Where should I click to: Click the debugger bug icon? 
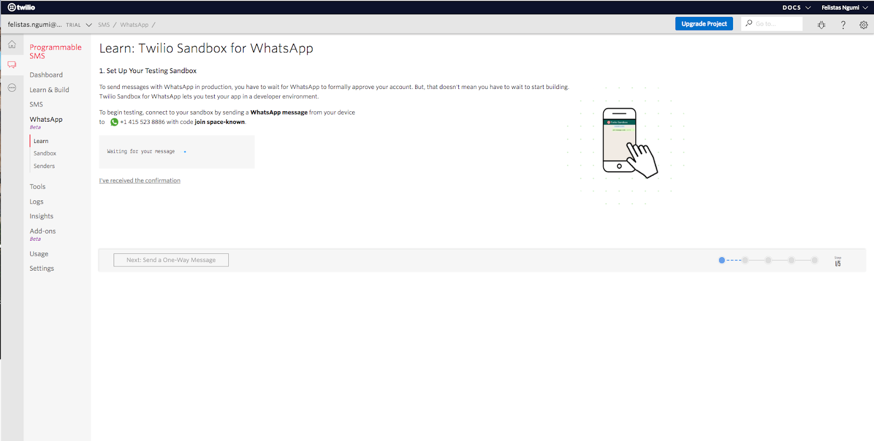(x=822, y=25)
